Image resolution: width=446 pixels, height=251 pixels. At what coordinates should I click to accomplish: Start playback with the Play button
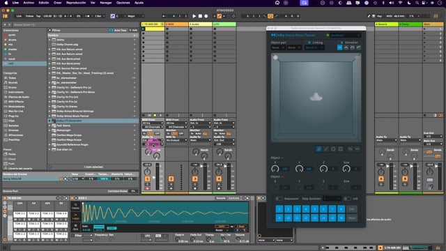click(x=194, y=16)
